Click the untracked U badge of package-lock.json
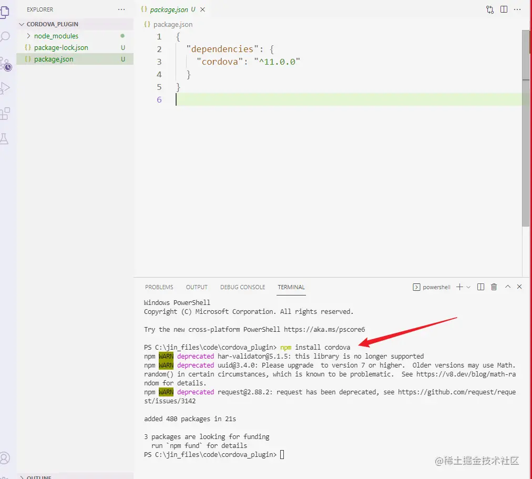The height and width of the screenshot is (479, 532). coord(123,48)
